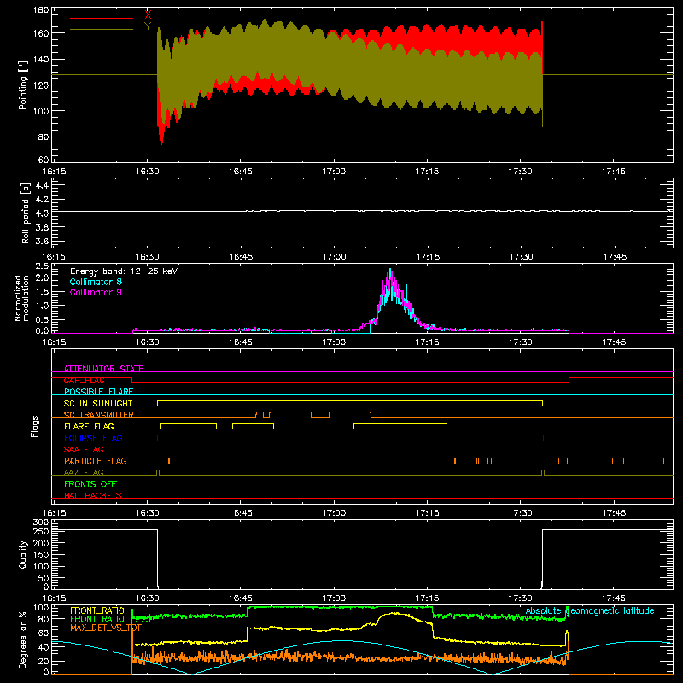Click the 180 tick on Pointing axis
683x683 pixels.
pyautogui.click(x=41, y=10)
